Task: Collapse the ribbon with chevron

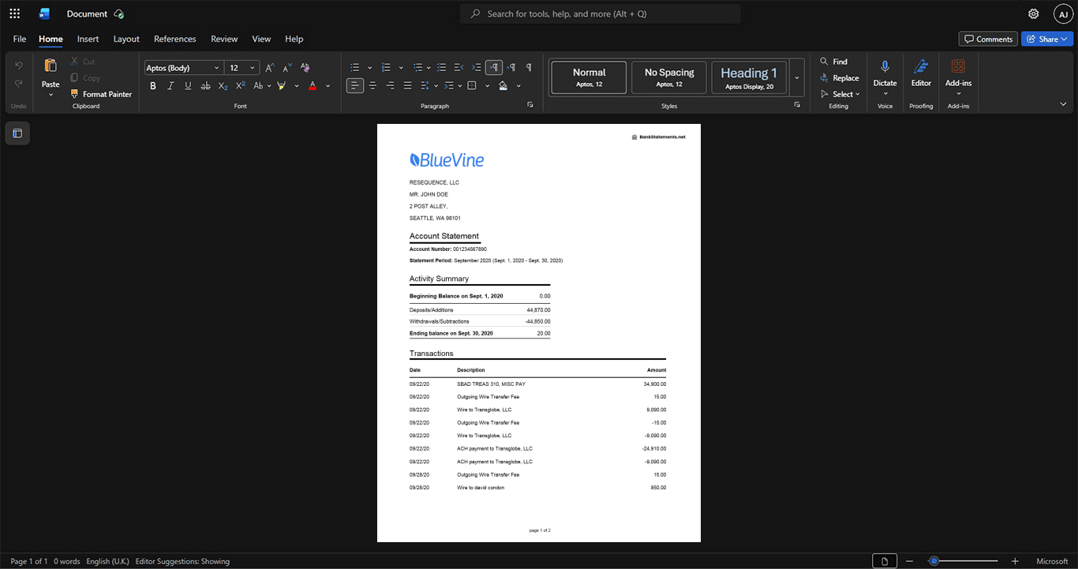Action: point(1063,104)
